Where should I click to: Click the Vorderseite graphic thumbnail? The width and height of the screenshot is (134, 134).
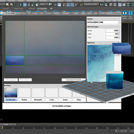(11, 93)
